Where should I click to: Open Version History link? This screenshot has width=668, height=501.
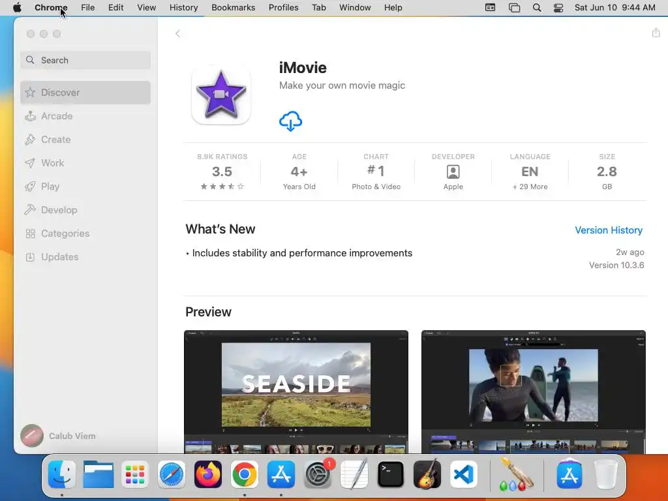click(609, 230)
